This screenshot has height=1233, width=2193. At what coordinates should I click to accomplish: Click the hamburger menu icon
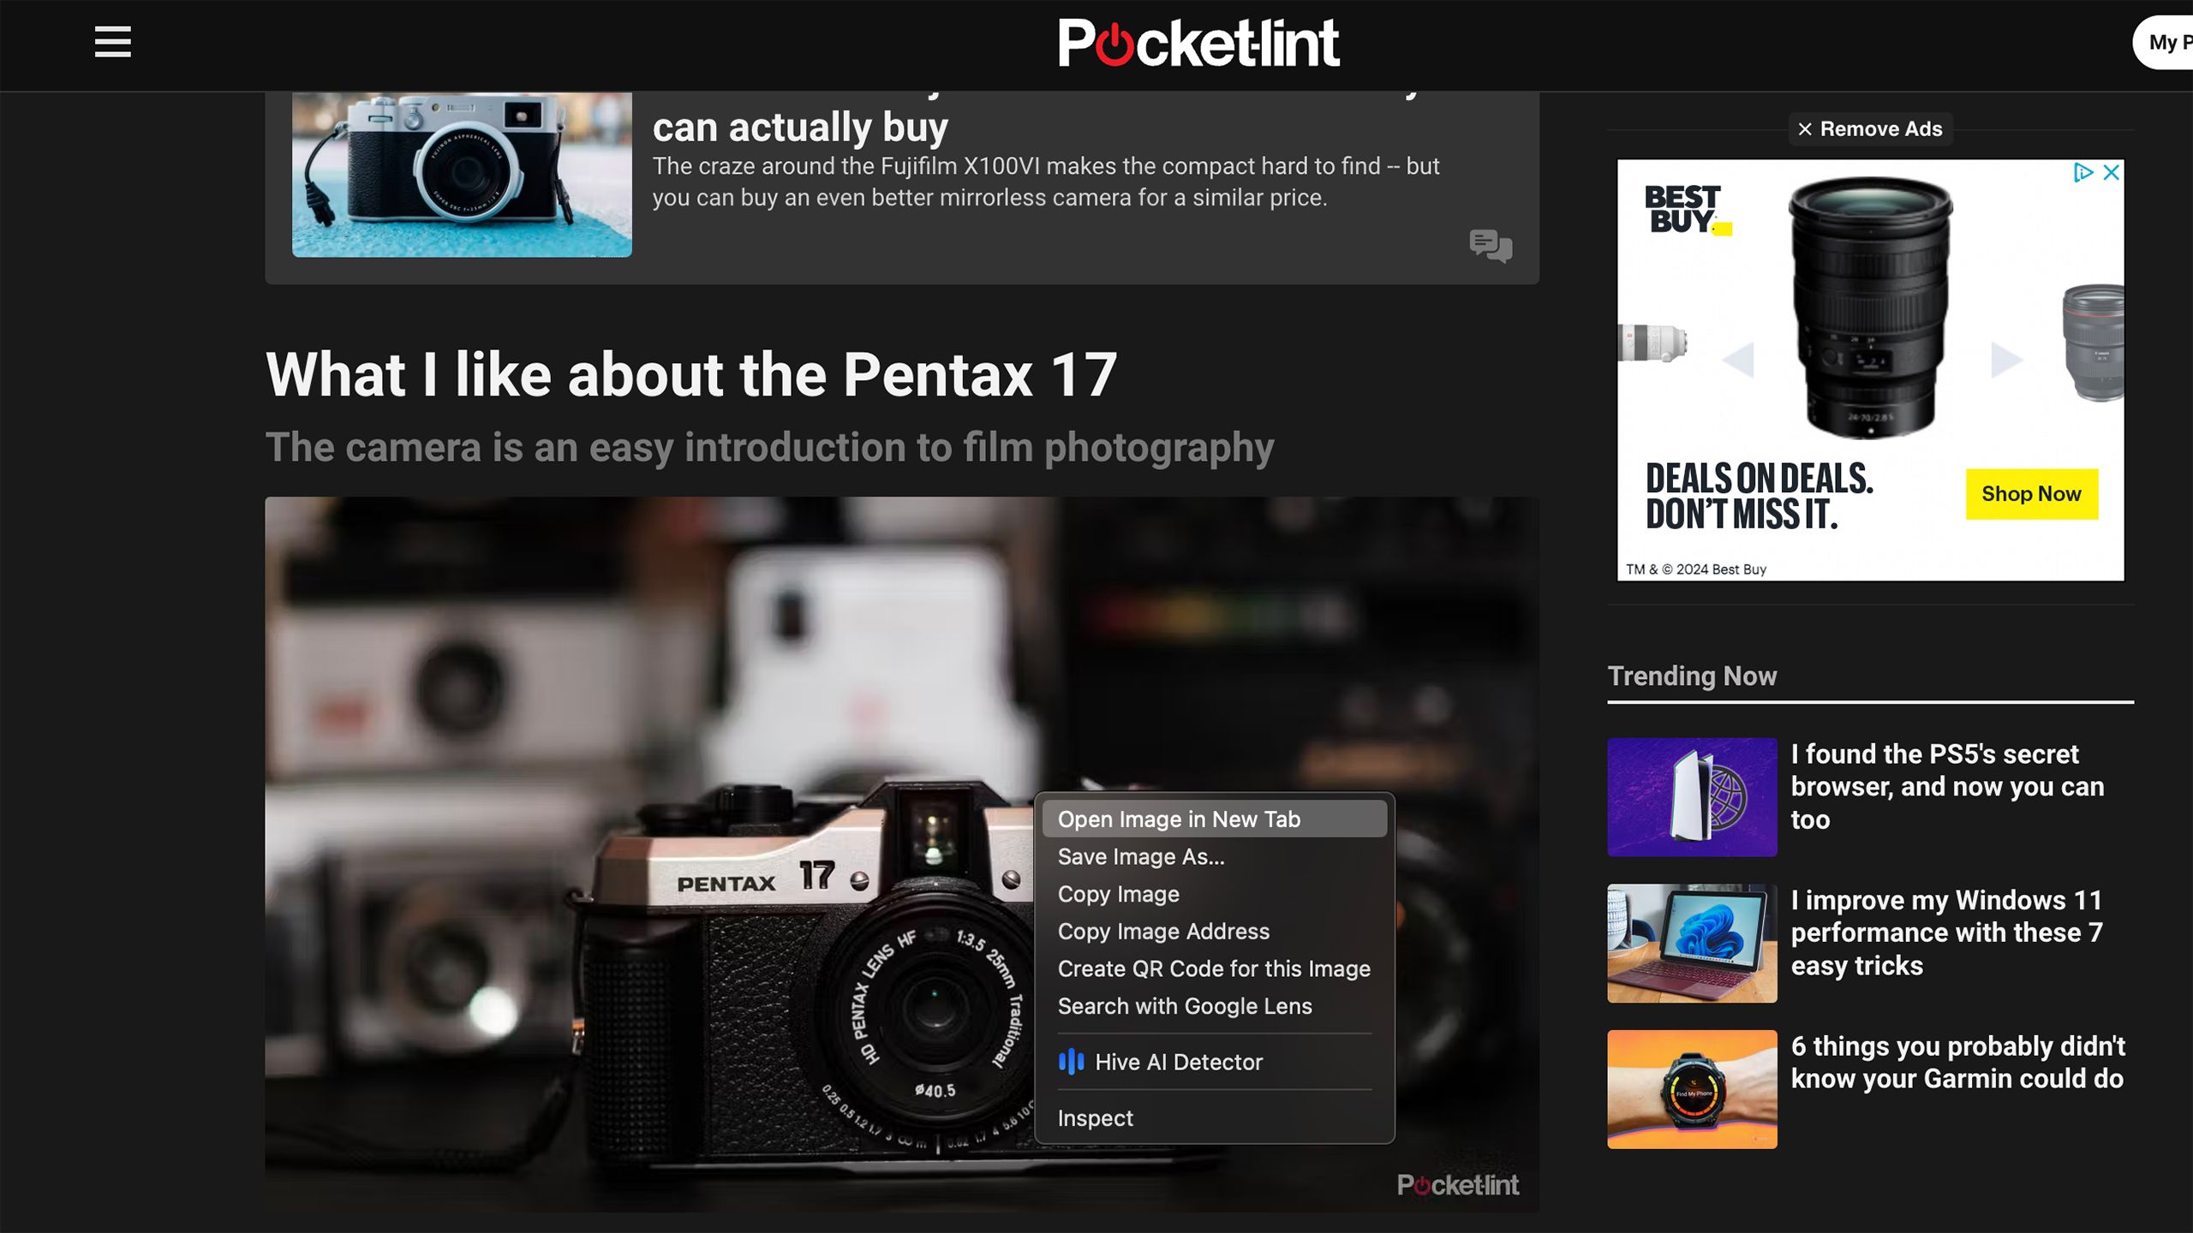[x=111, y=42]
